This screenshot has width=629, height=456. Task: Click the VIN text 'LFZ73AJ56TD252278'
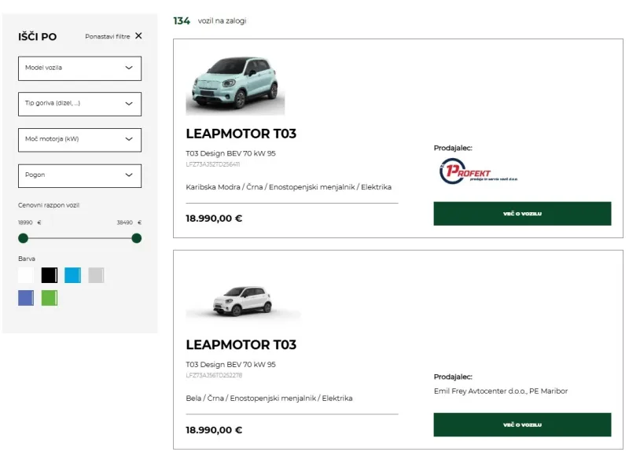pos(214,375)
